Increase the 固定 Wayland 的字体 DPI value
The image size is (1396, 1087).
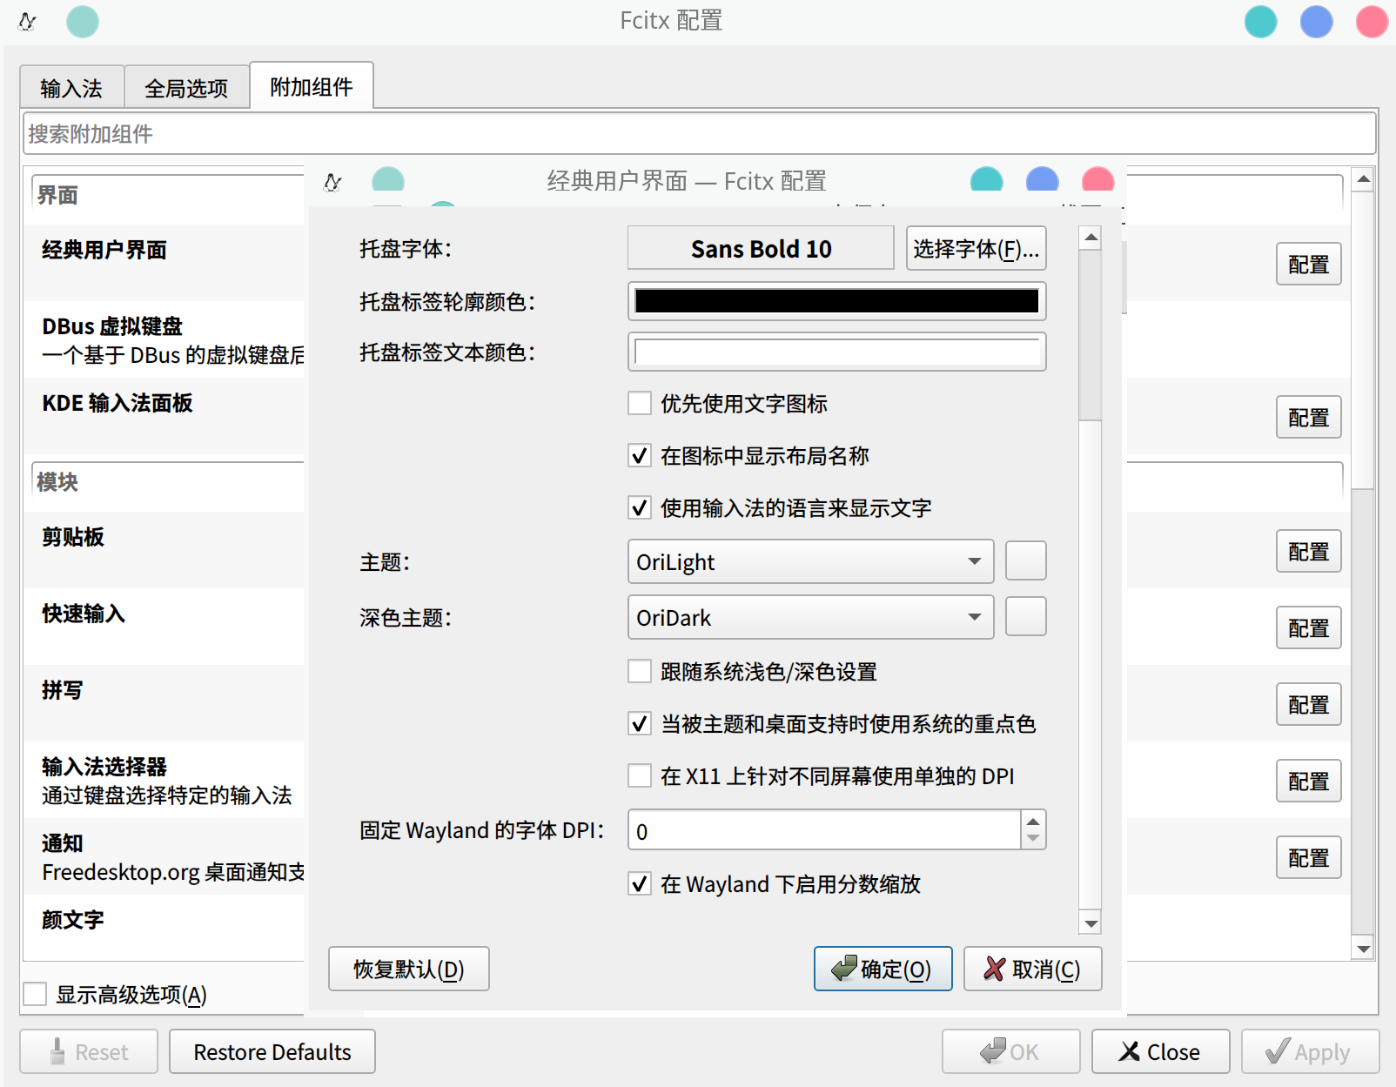point(1033,822)
